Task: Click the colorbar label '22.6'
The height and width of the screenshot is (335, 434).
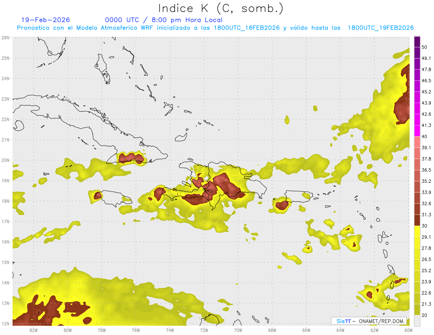Action: 426,293
